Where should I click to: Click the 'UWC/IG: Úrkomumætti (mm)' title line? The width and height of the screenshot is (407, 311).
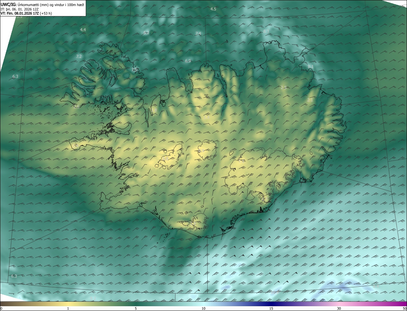point(42,4)
